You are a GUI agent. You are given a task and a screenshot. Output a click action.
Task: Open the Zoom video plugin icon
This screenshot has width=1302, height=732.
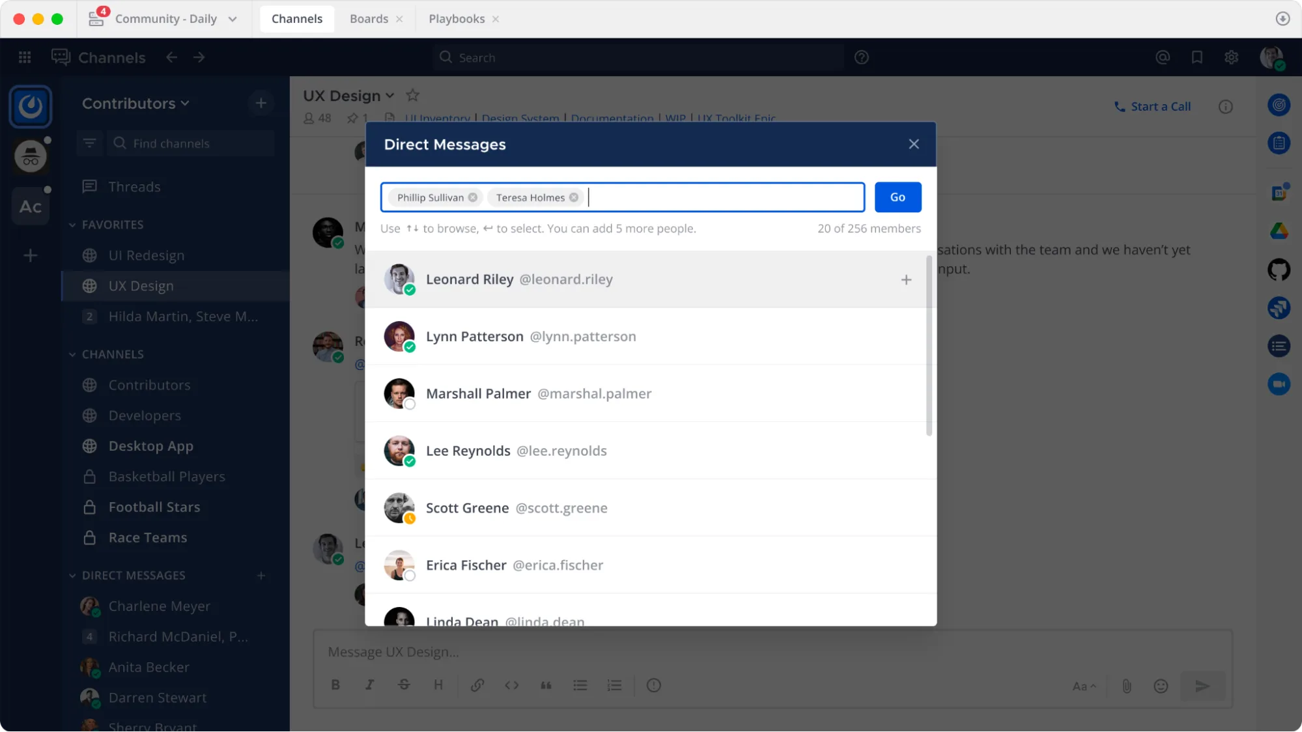[1279, 384]
